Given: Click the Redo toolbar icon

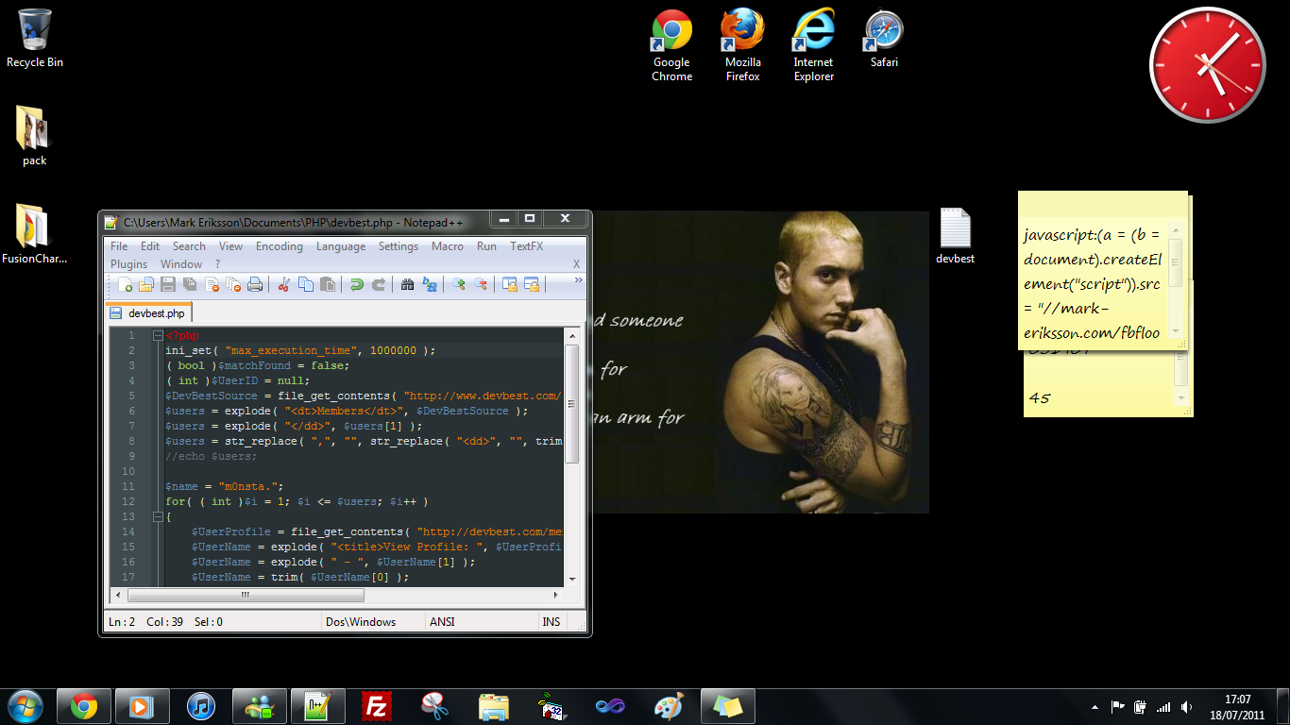Looking at the screenshot, I should (x=379, y=284).
